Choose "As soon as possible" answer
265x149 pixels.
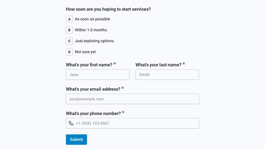pyautogui.click(x=92, y=19)
